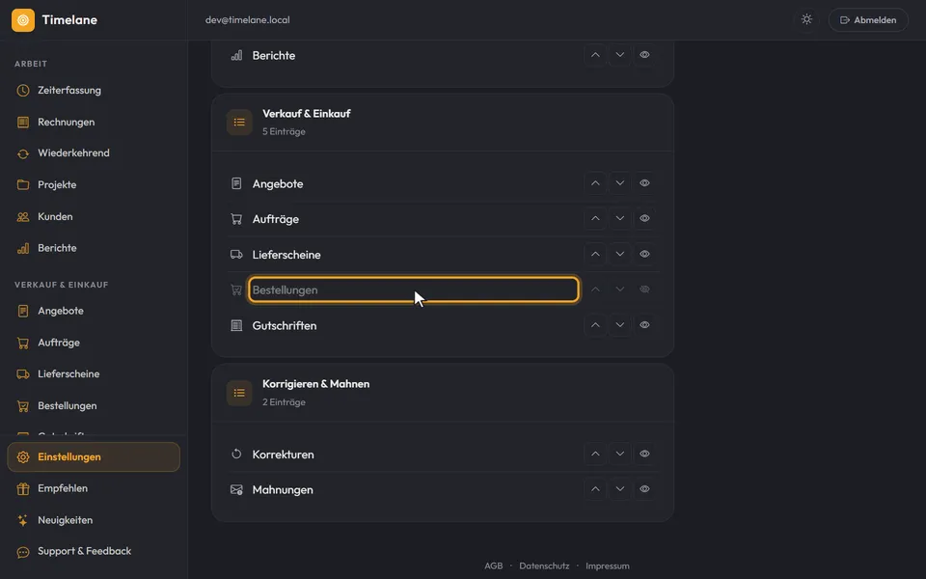926x579 pixels.
Task: Open Kunden in the sidebar
Action: 94,217
